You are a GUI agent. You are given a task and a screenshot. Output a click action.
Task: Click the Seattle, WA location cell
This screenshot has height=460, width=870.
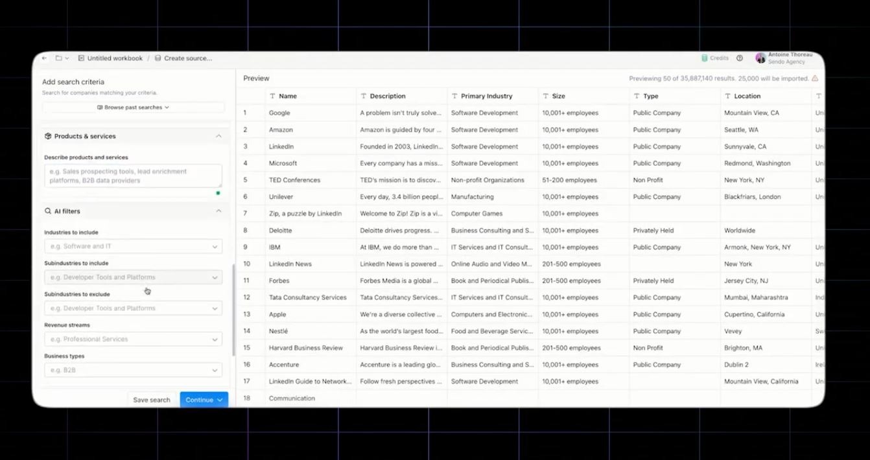click(x=766, y=130)
